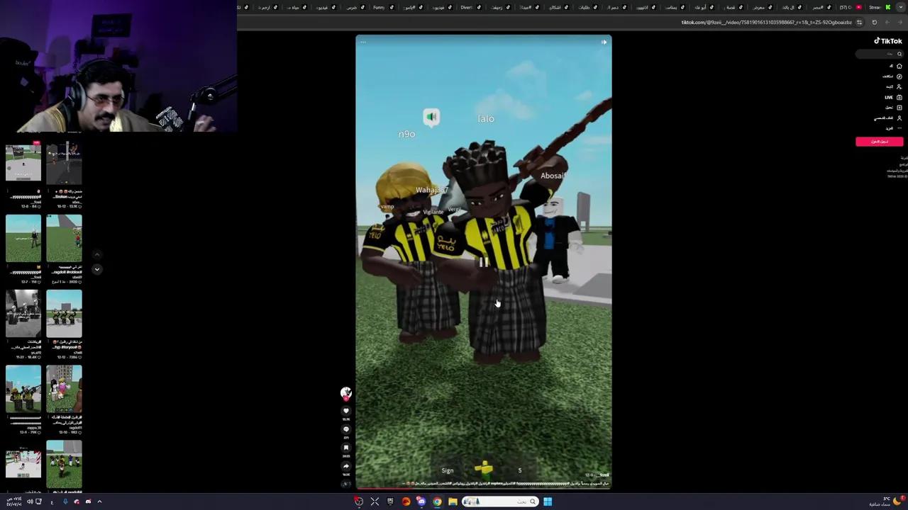Open the Profile icon in TikTok sidebar
The height and width of the screenshot is (510, 908).
(x=899, y=118)
